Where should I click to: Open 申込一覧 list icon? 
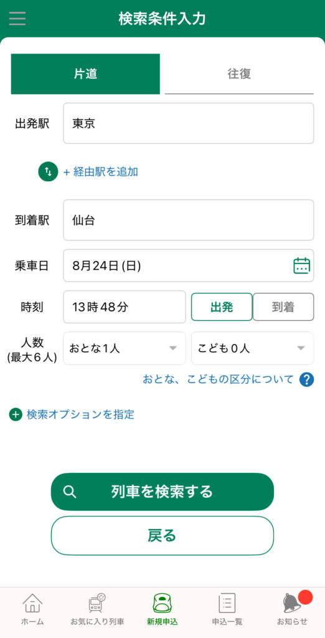[x=227, y=609]
